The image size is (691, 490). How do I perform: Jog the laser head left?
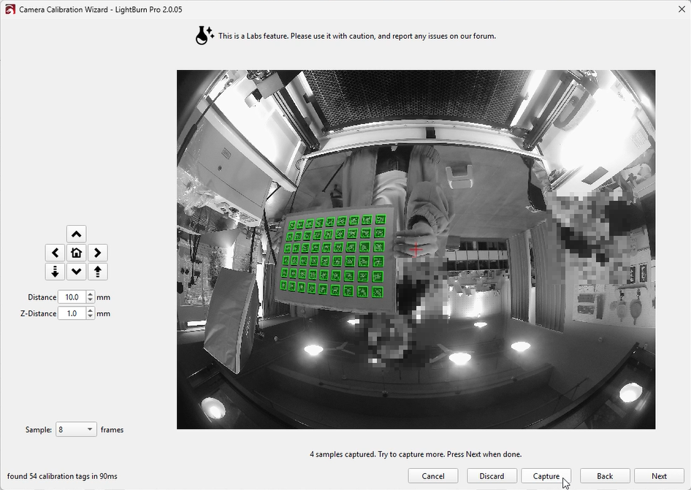[55, 253]
